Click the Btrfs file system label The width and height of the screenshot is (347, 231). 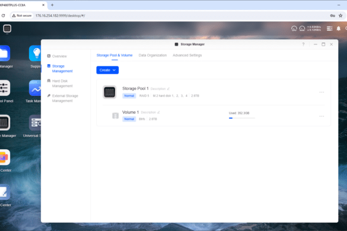point(142,119)
